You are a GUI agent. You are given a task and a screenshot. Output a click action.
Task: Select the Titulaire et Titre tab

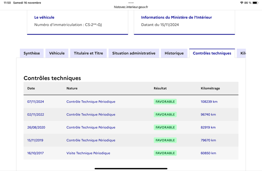[x=88, y=53]
